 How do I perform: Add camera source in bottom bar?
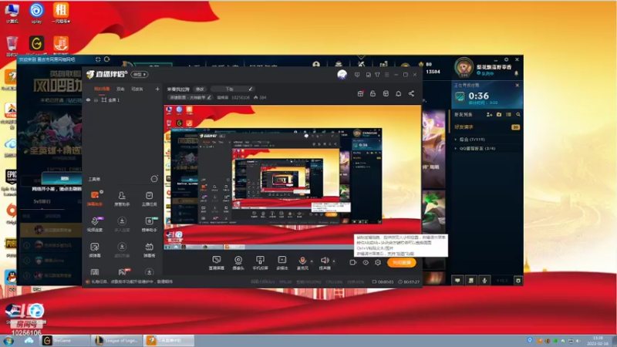point(238,263)
